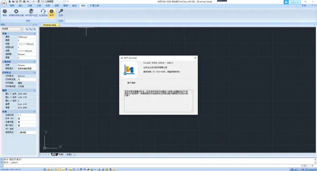Switch to the 扩展工具 ribbon tab
This screenshot has height=171, width=317.
click(x=94, y=6)
